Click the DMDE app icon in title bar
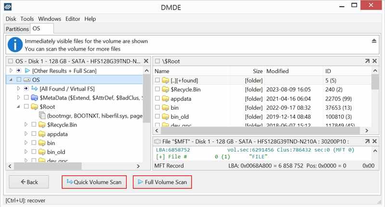Viewport: 385px width, 207px height. (x=8, y=7)
